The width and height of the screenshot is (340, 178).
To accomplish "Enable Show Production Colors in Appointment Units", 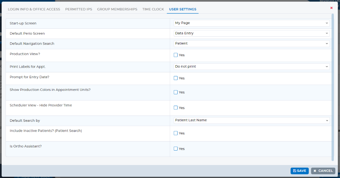I will (175, 92).
